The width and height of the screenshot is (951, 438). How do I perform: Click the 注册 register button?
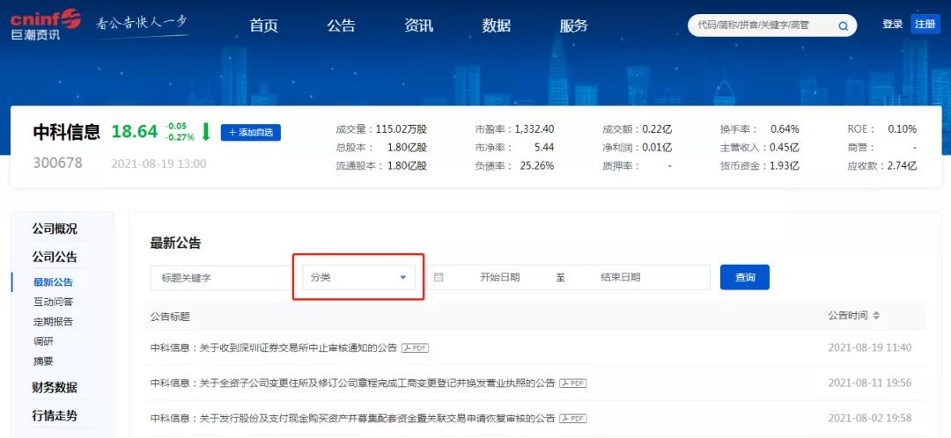click(925, 25)
